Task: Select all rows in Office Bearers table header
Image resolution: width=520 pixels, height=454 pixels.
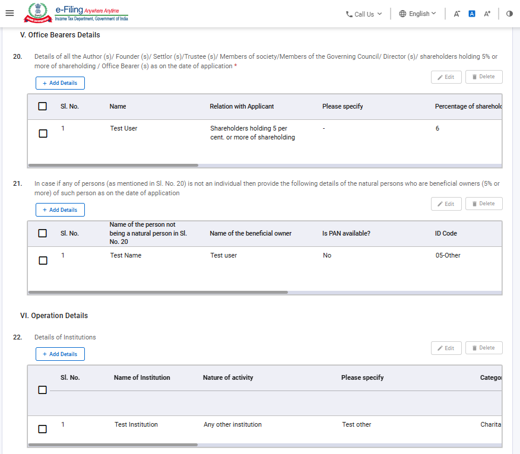Action: pyautogui.click(x=43, y=106)
